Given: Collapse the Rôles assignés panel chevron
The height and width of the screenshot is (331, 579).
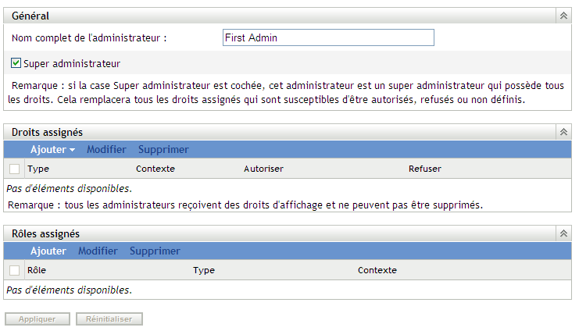Looking at the screenshot, I should click(562, 233).
